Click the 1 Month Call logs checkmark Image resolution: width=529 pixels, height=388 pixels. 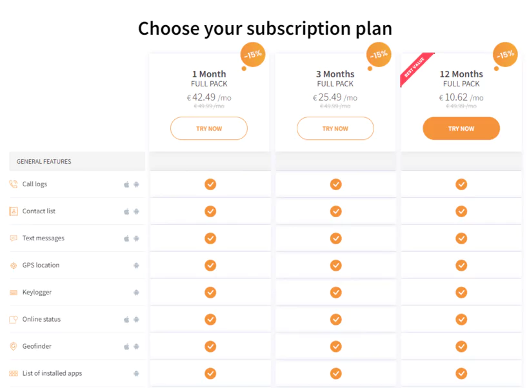[210, 184]
